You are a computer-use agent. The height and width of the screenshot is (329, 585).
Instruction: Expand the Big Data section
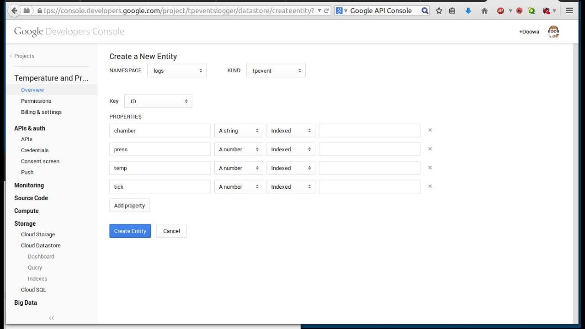[26, 302]
